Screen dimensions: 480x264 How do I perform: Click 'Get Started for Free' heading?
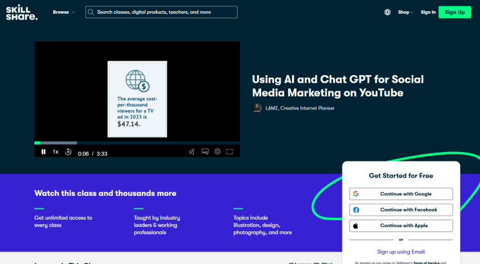point(401,176)
